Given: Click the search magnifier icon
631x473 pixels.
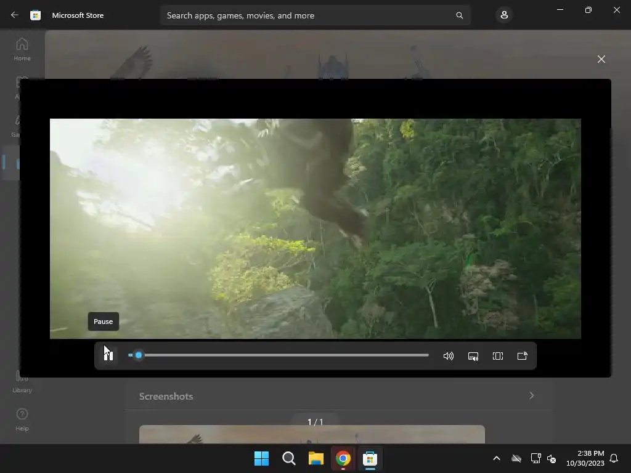Looking at the screenshot, I should 459,15.
